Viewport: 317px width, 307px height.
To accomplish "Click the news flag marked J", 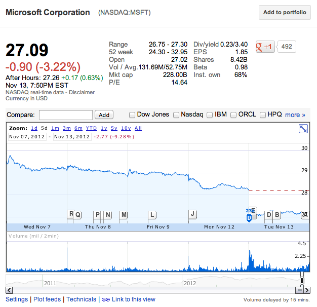I will (192, 214).
